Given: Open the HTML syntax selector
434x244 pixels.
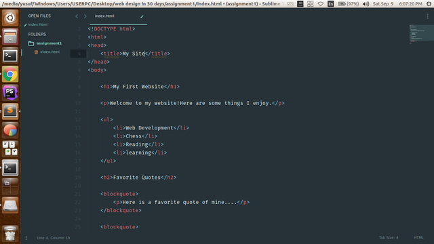Looking at the screenshot, I should point(418,238).
